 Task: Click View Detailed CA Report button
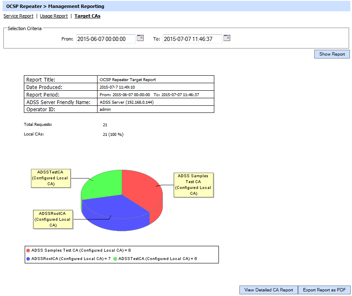[x=269, y=290]
